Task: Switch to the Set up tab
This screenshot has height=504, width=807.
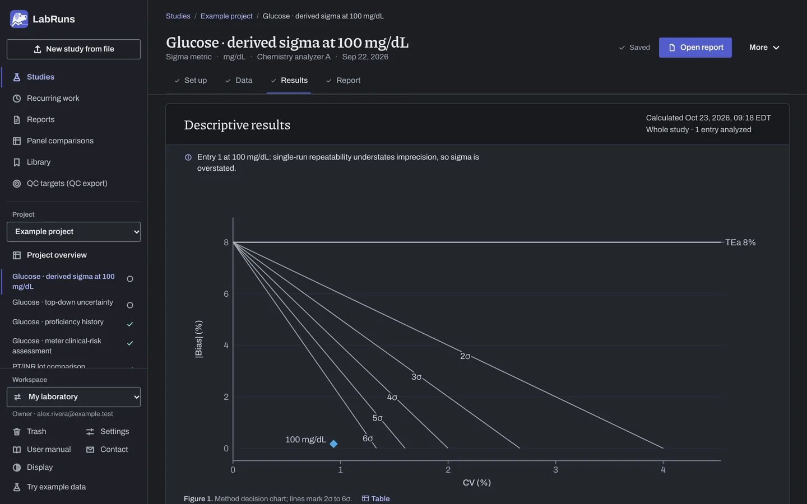Action: click(191, 81)
